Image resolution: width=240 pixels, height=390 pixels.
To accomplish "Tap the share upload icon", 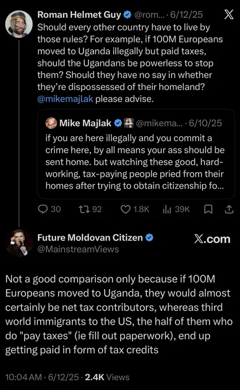I will [229, 209].
